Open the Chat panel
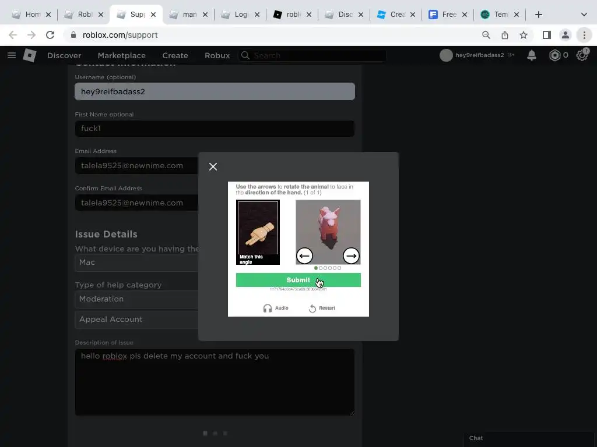Screen dimensions: 597x447 [528, 438]
